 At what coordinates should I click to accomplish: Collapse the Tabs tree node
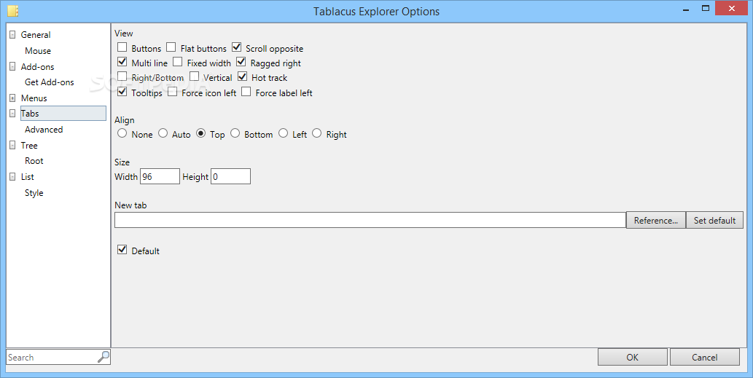[12, 114]
